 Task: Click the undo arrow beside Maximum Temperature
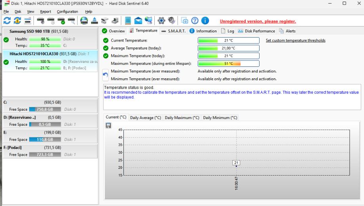[105, 75]
